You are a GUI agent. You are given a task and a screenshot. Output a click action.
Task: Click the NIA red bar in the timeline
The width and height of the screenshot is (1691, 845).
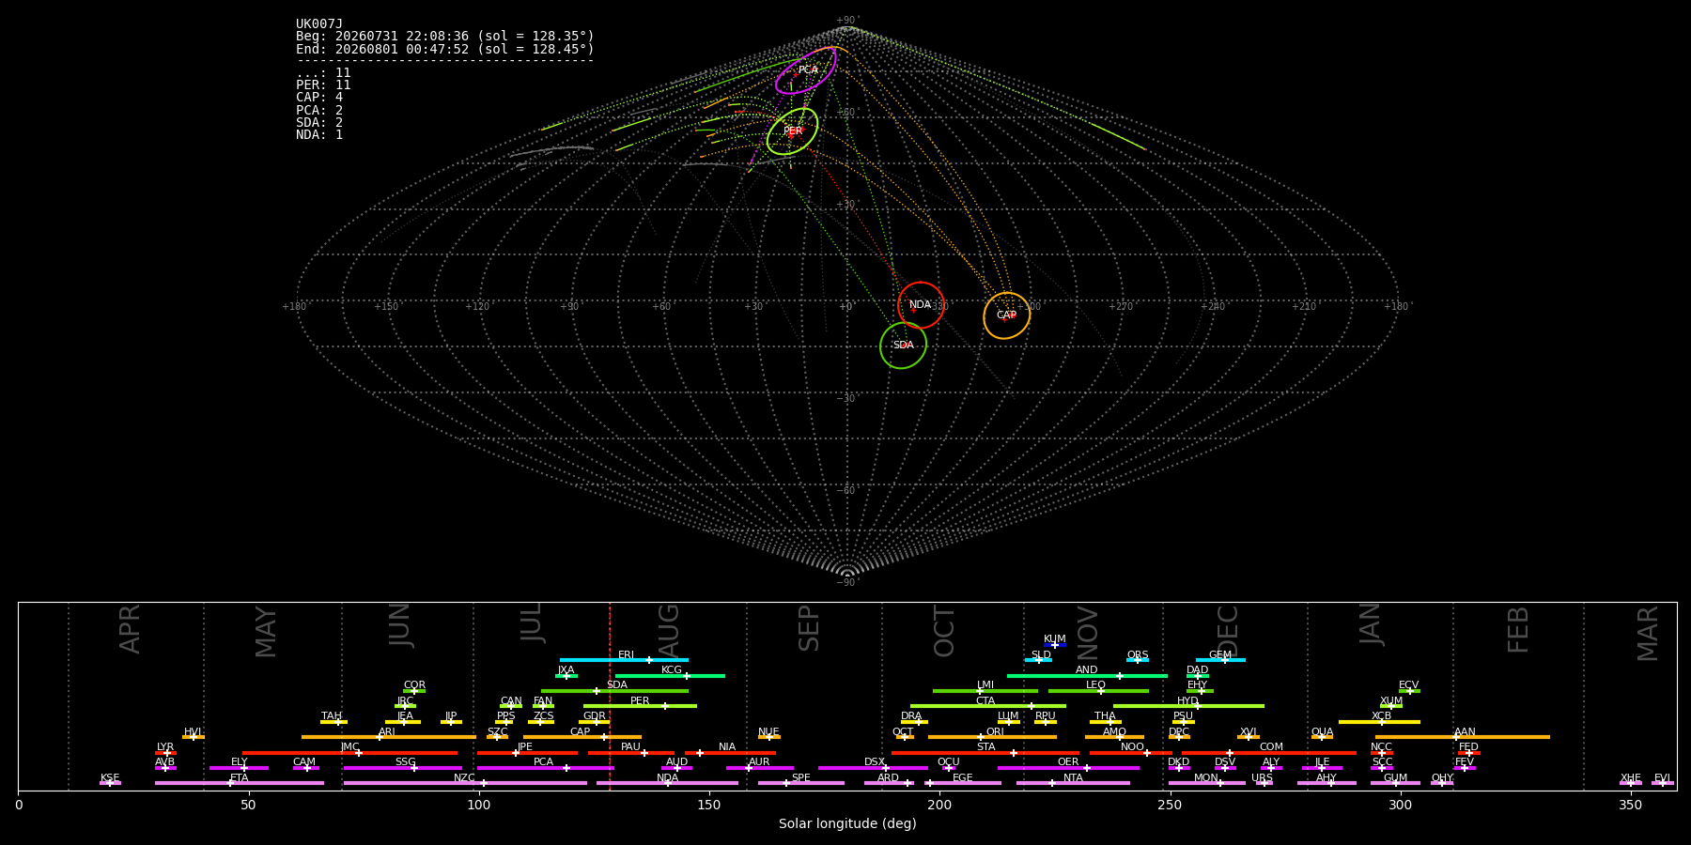pos(730,753)
